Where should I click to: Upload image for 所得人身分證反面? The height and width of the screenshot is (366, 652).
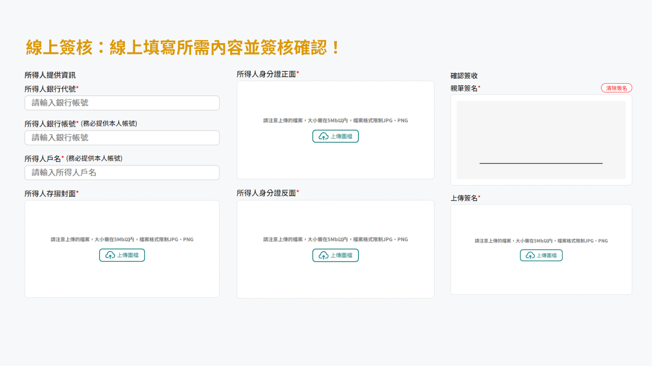[x=335, y=255]
